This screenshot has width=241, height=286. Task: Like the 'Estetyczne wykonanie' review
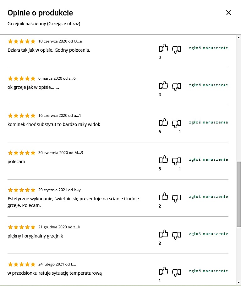(x=163, y=197)
